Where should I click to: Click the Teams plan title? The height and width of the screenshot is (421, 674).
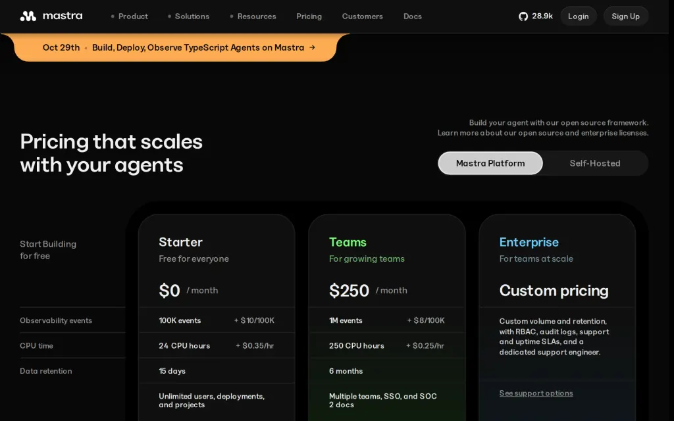coord(348,242)
